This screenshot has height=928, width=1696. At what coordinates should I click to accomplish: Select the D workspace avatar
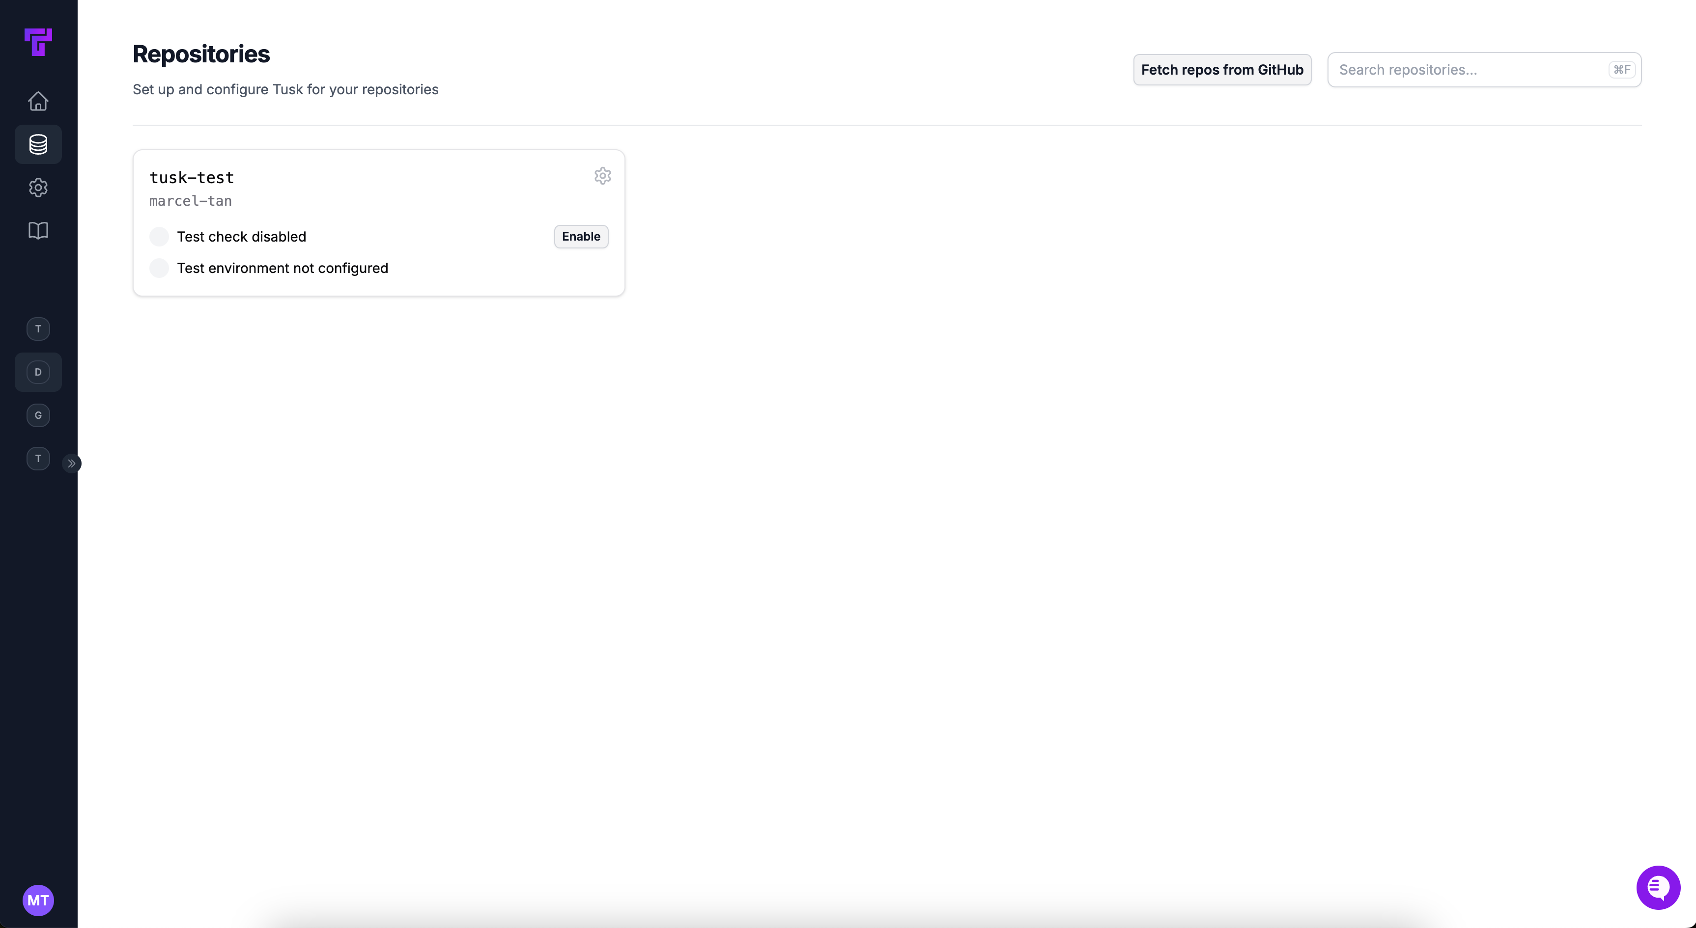click(x=38, y=372)
